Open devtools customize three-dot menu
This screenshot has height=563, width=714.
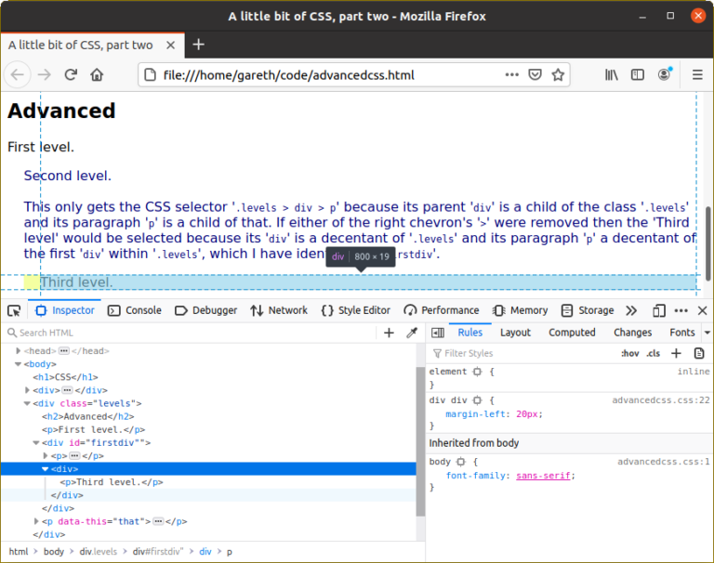(681, 311)
